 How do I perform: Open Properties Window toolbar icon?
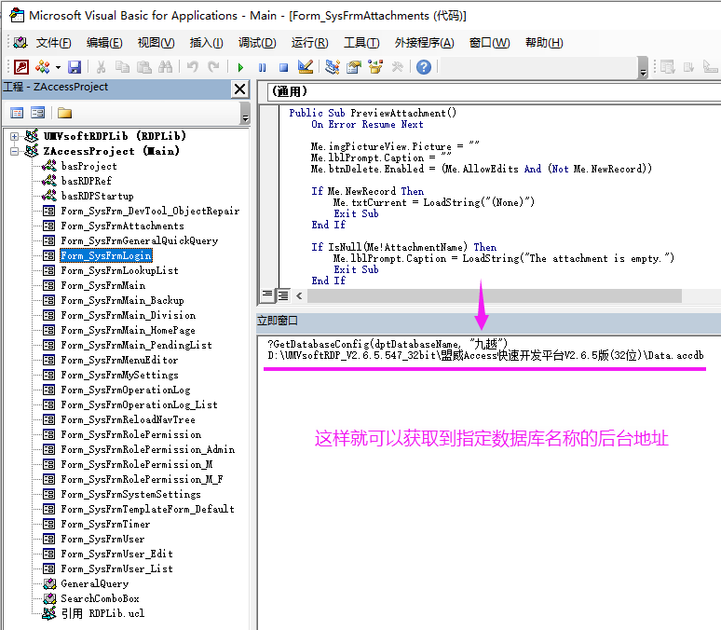click(x=354, y=67)
